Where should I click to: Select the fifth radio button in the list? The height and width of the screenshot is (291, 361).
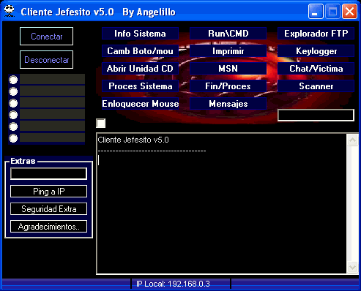tap(13, 126)
